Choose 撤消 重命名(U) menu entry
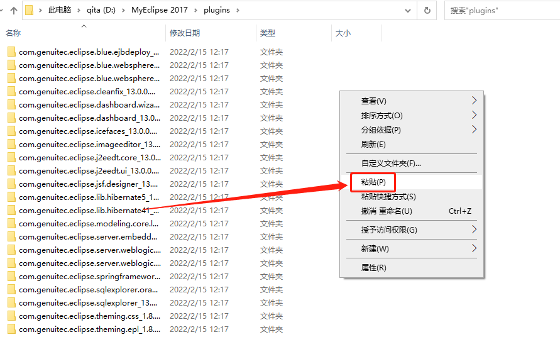 coord(412,211)
